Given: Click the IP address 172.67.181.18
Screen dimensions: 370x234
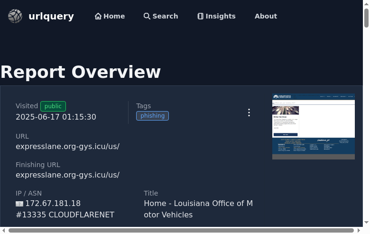Looking at the screenshot, I should tap(53, 203).
